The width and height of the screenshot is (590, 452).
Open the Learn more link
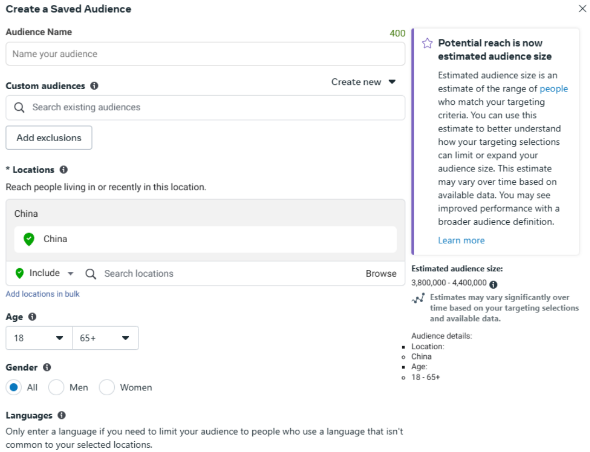(461, 241)
